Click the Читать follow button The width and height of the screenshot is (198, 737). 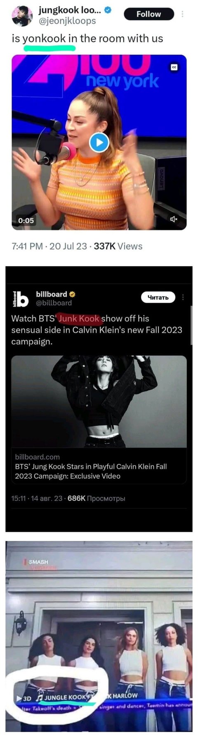point(158,297)
